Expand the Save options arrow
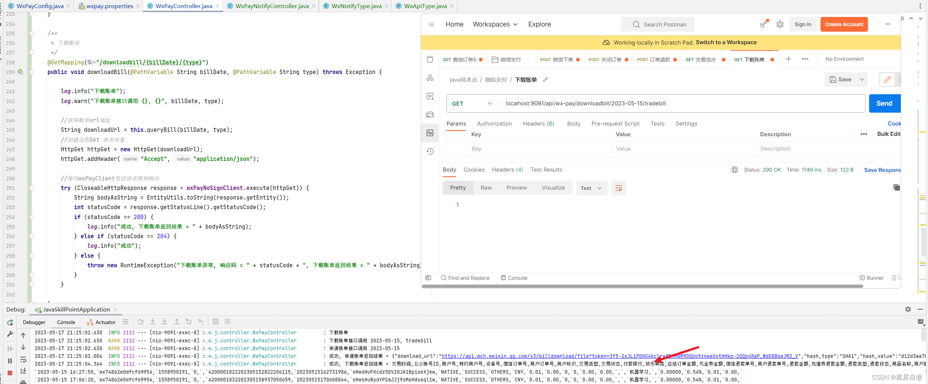Image resolution: width=928 pixels, height=384 pixels. [x=862, y=80]
